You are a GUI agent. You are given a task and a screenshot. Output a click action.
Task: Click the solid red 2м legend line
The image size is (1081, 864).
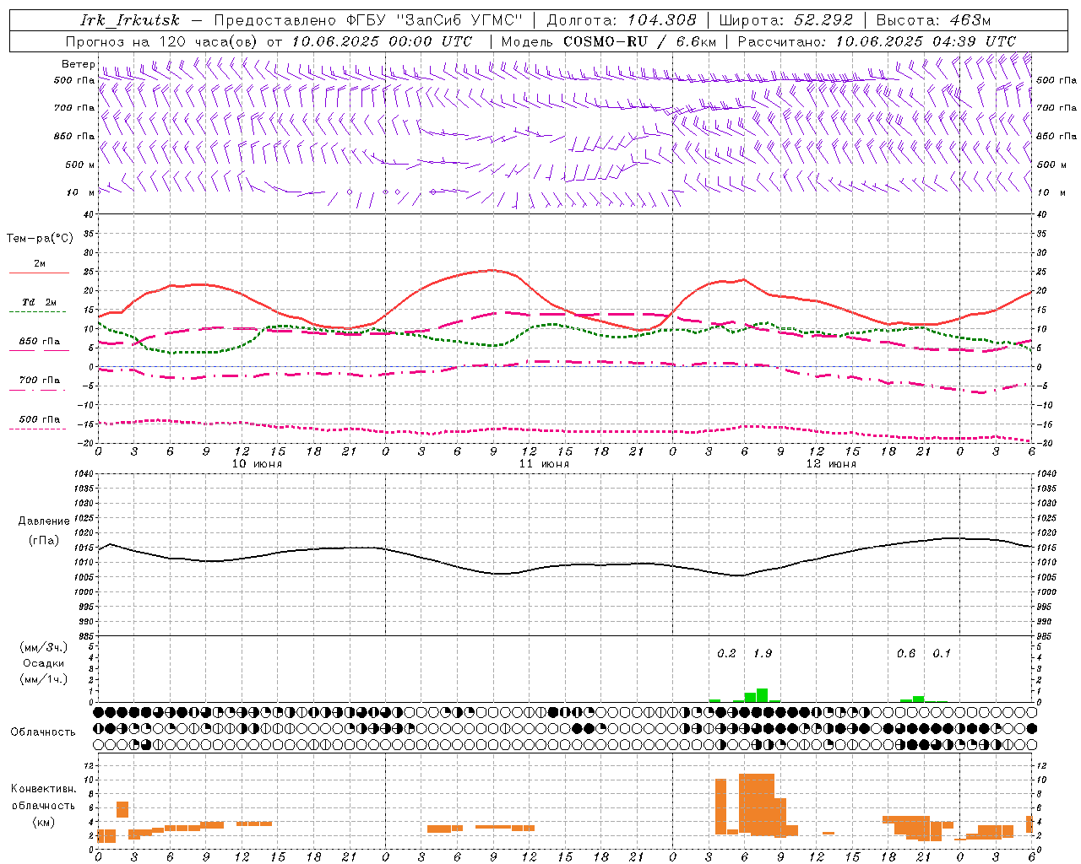coord(39,273)
